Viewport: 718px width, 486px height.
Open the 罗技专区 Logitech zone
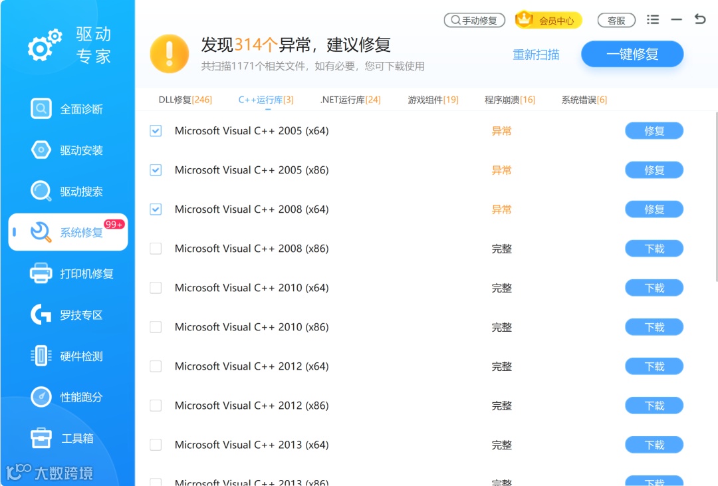(67, 314)
